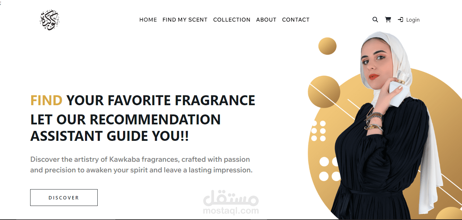
Task: Click the small gold sphere above the hero circle
Action: pos(327,46)
